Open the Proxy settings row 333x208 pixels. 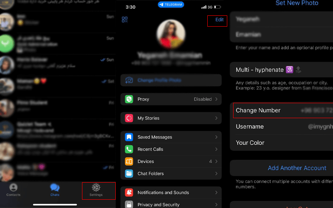[171, 99]
